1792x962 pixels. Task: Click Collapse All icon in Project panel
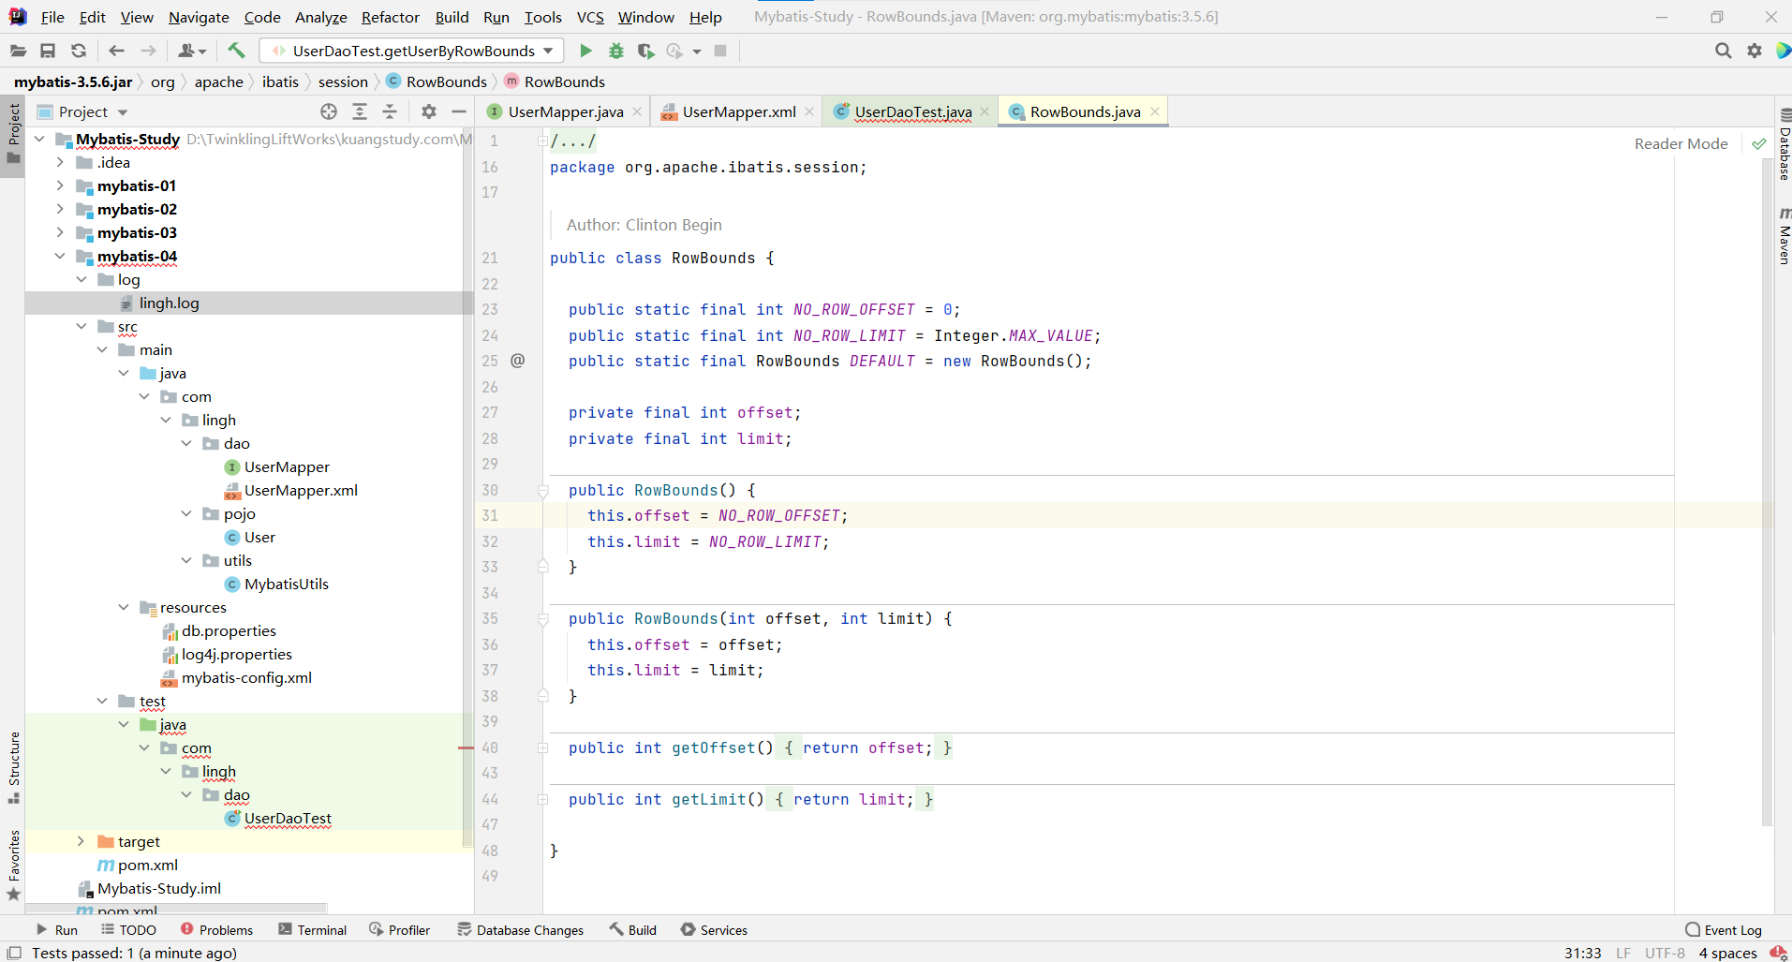[x=390, y=111]
